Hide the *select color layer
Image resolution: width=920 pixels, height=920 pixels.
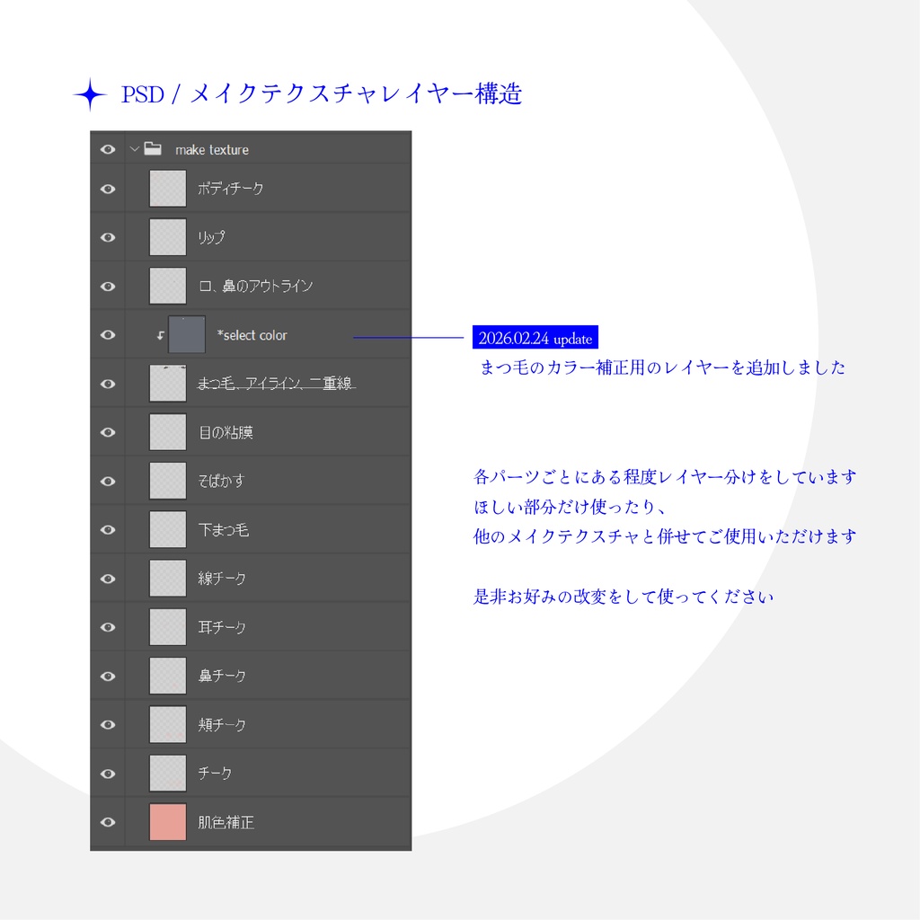pos(108,335)
